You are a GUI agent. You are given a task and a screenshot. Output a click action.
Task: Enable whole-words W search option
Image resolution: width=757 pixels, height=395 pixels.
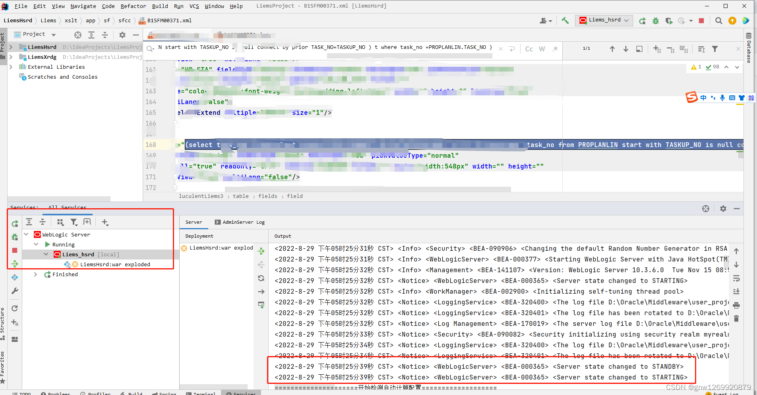[x=542, y=49]
